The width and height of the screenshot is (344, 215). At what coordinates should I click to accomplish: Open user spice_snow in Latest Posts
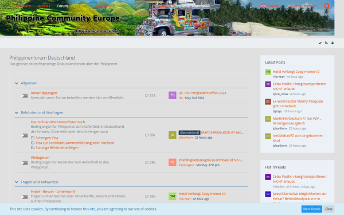280,94
